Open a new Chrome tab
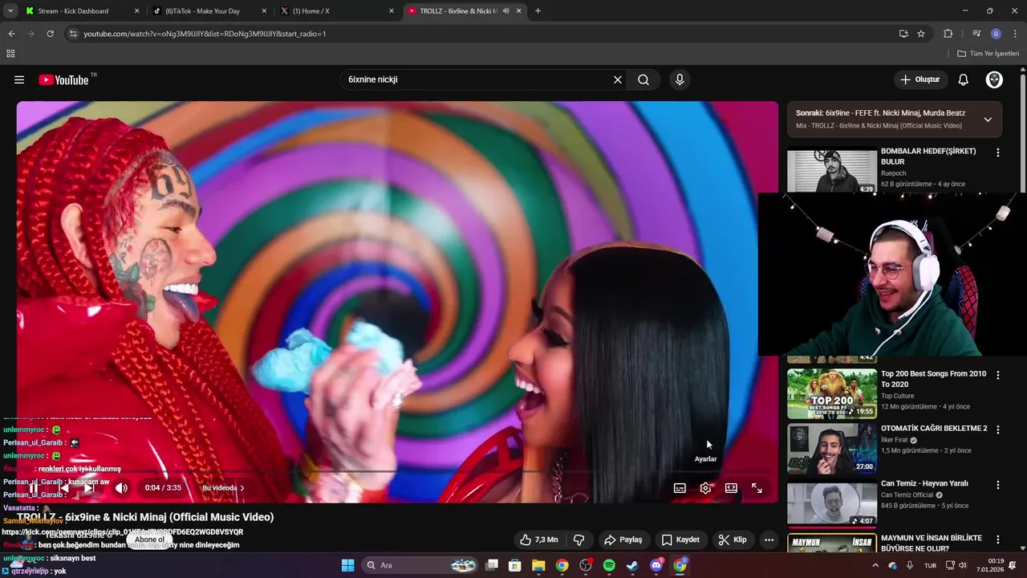The width and height of the screenshot is (1027, 578). click(x=538, y=11)
